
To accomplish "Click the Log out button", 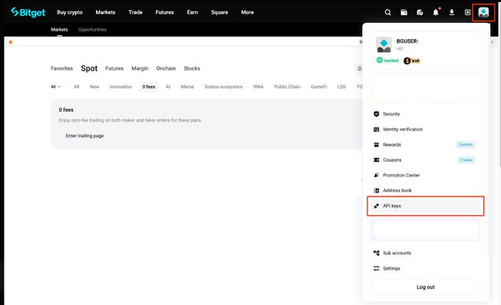I will [425, 287].
